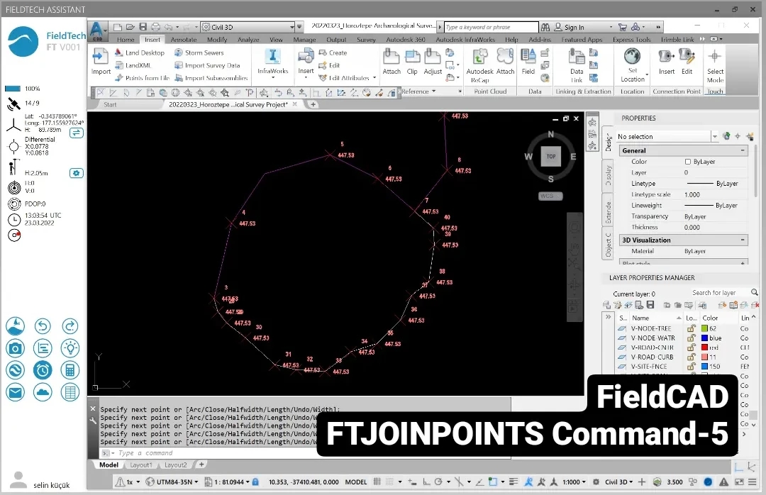Click the Sign In button
This screenshot has height=495, width=766.
tap(569, 28)
